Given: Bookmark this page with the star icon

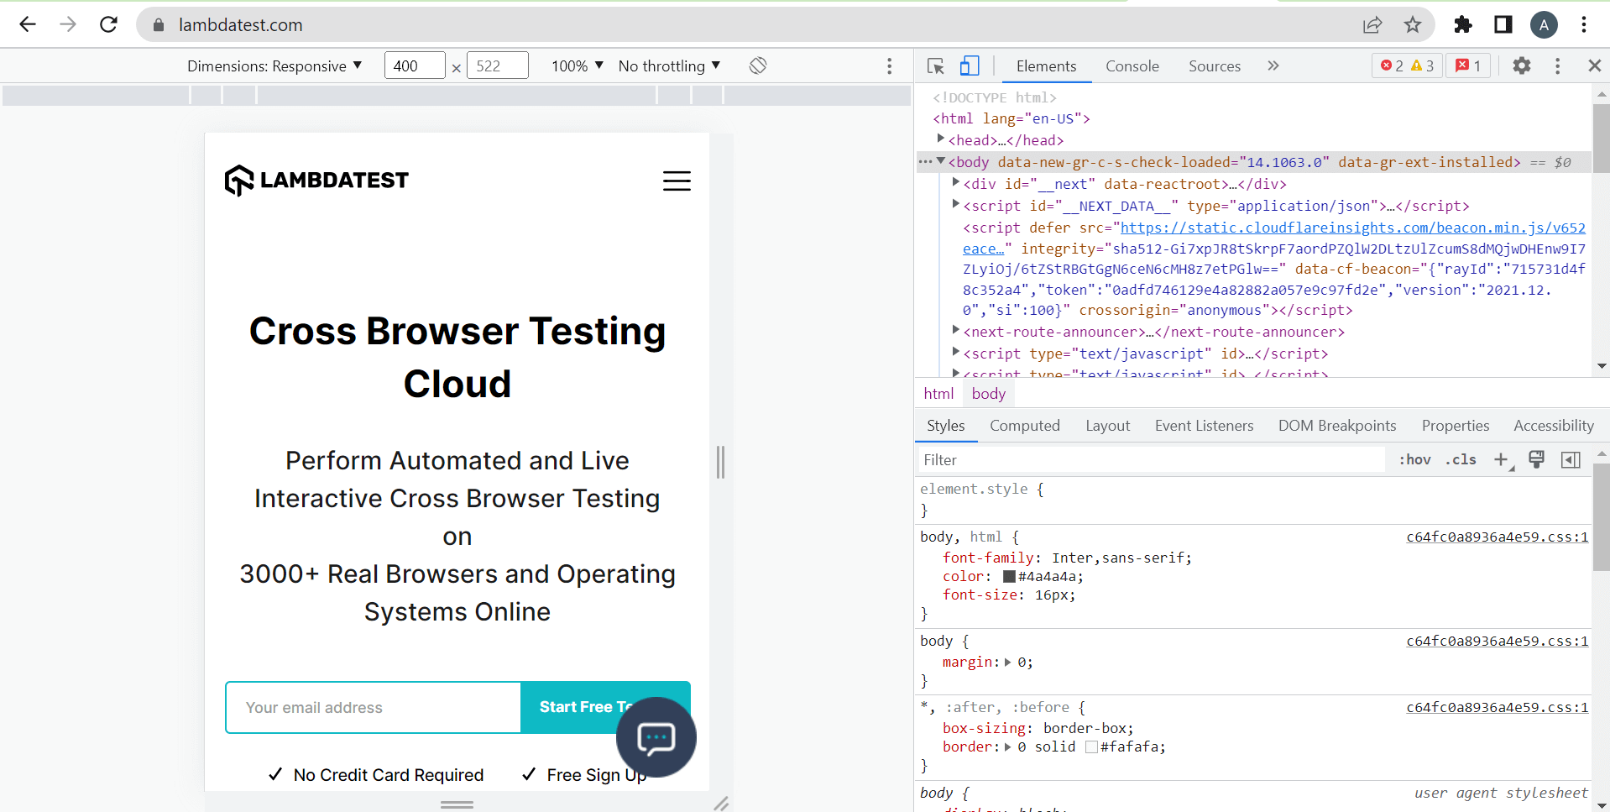Looking at the screenshot, I should (1413, 25).
